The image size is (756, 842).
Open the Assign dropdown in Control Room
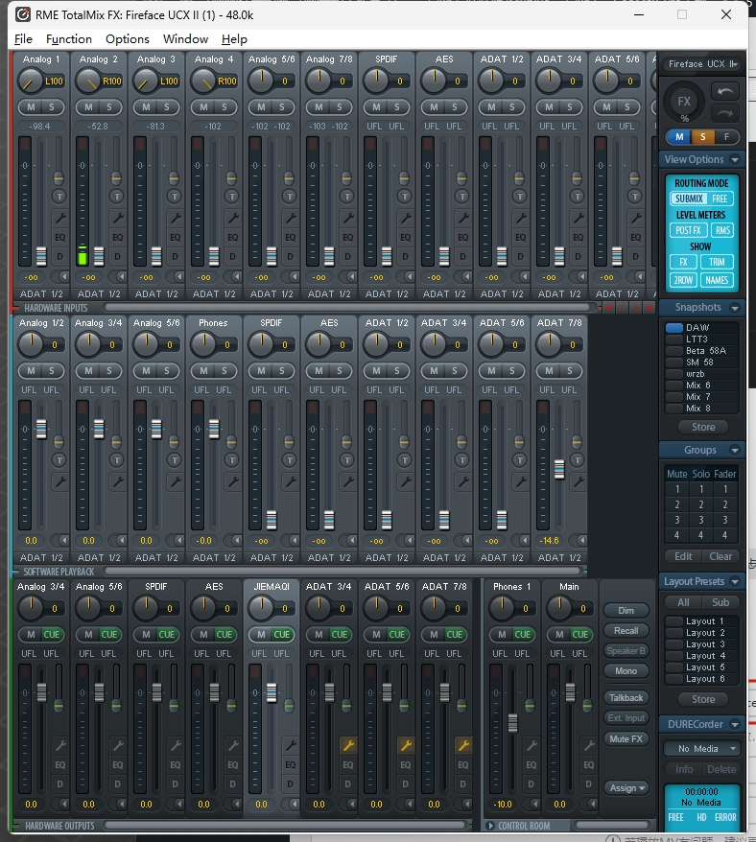pyautogui.click(x=626, y=787)
